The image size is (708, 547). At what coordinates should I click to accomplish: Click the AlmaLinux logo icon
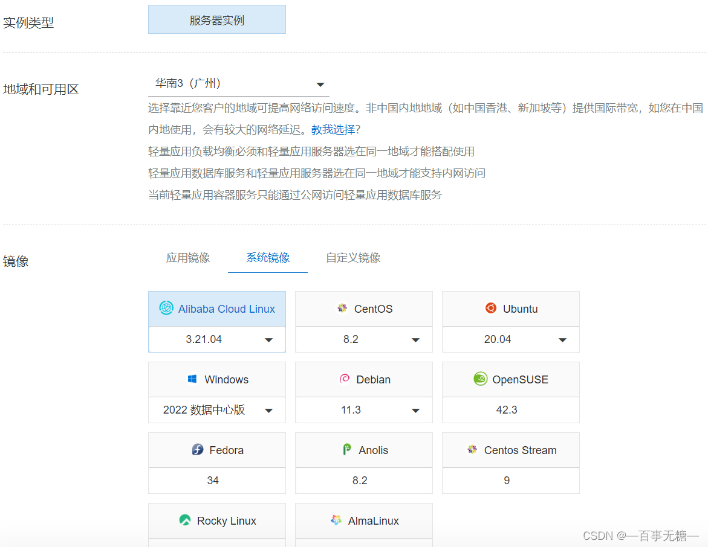336,520
